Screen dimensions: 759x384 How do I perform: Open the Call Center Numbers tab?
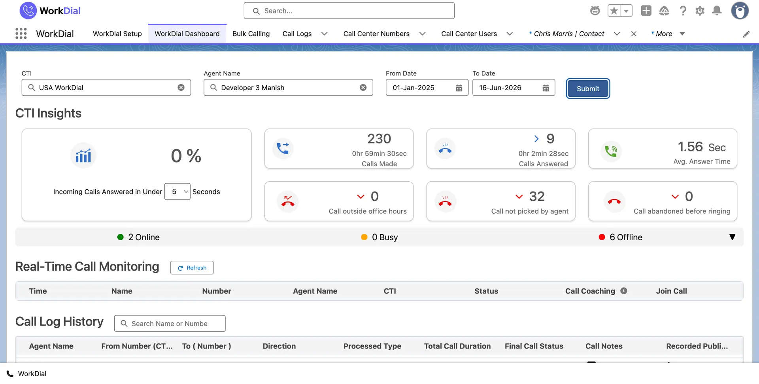[x=376, y=34]
